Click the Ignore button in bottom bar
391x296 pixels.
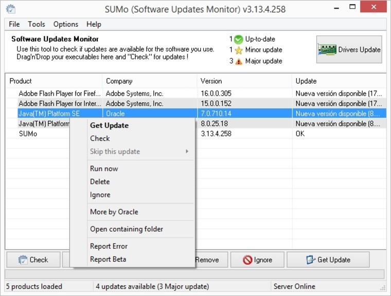[257, 260]
